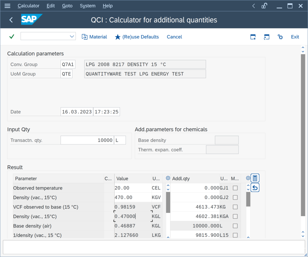Tick the checkbox in the GJ2 row
The image size is (308, 257).
235,197
